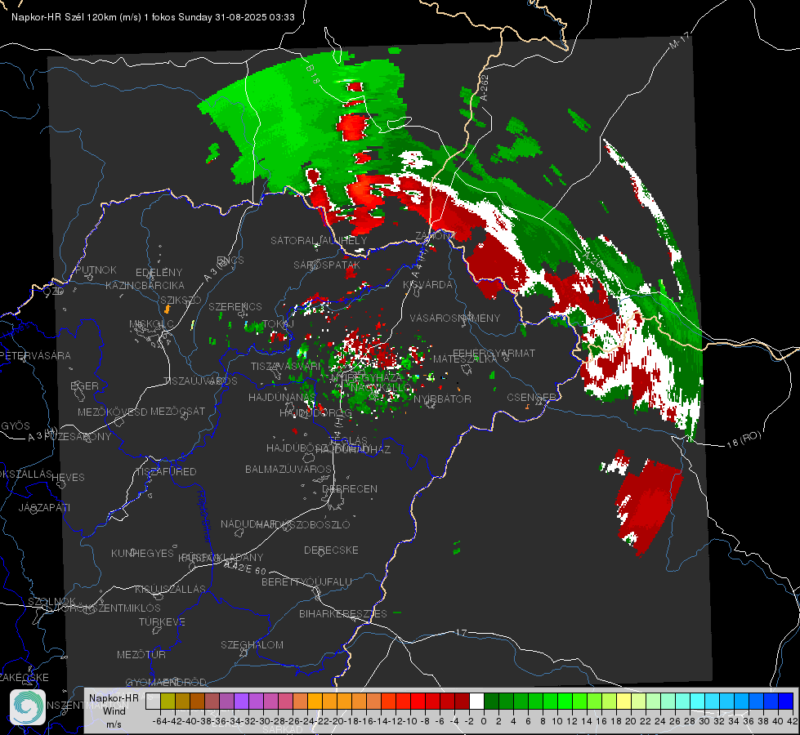Click the MEZŐTÚR city label
Image resolution: width=800 pixels, height=735 pixels.
point(141,654)
